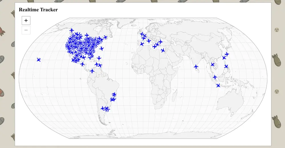Select the plane over Indonesia near Java
Screen dimensions: 285x148
coord(218,85)
